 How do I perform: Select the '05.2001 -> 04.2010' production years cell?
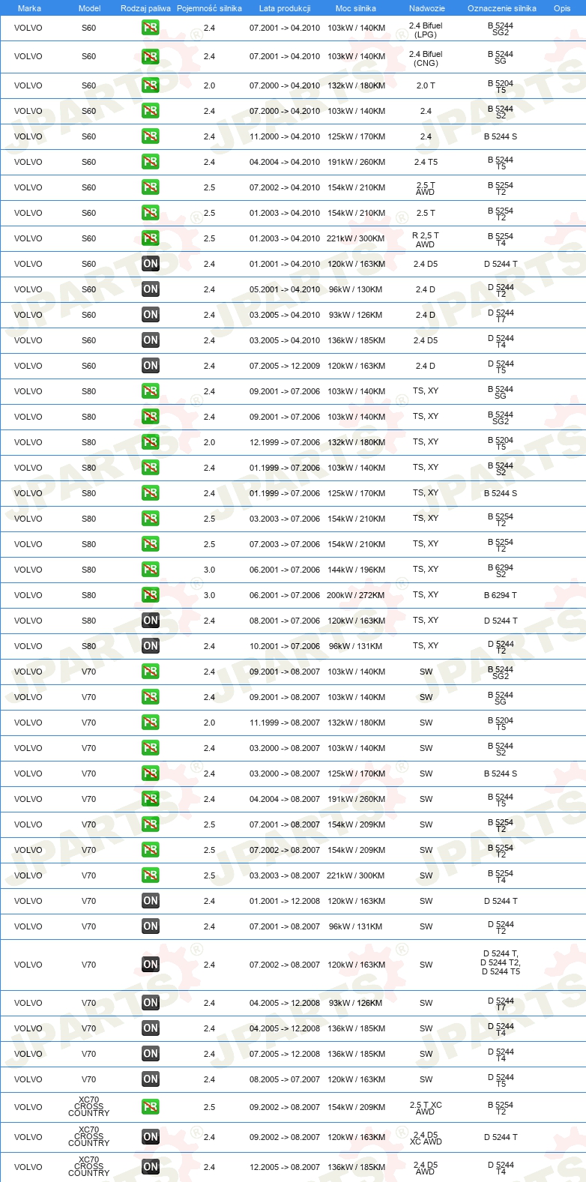point(285,289)
